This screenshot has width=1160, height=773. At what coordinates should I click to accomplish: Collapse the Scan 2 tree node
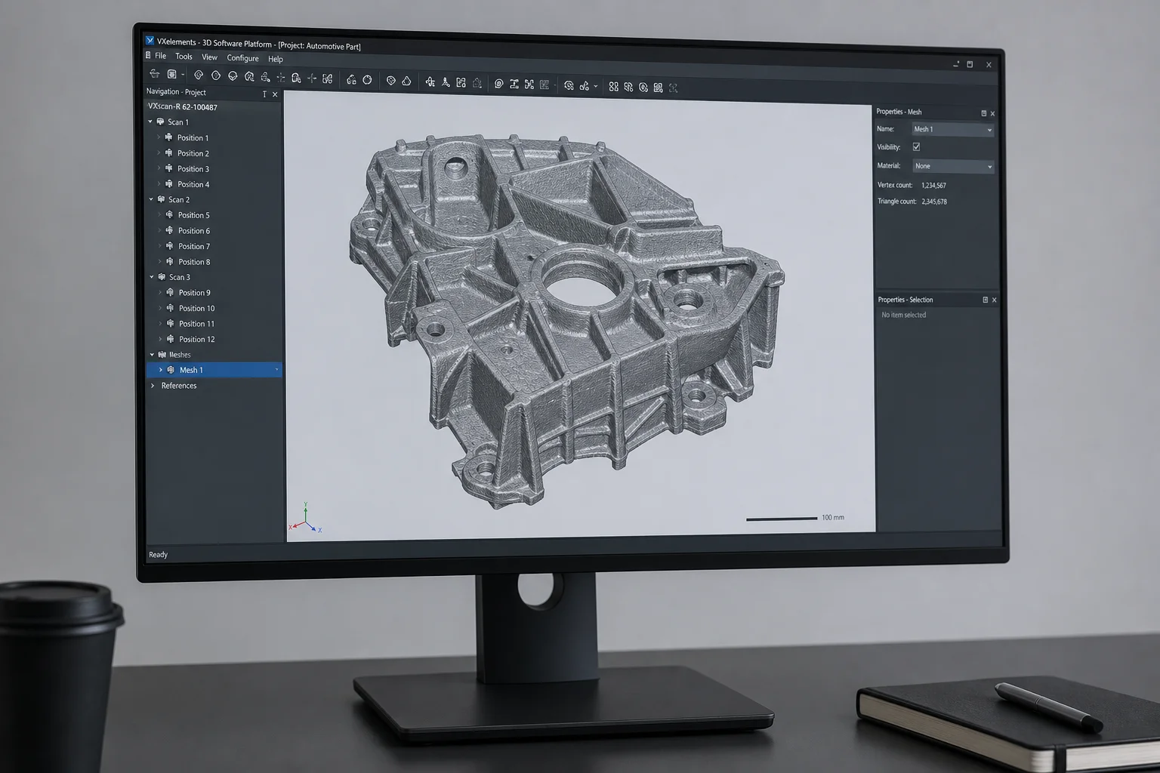(151, 199)
